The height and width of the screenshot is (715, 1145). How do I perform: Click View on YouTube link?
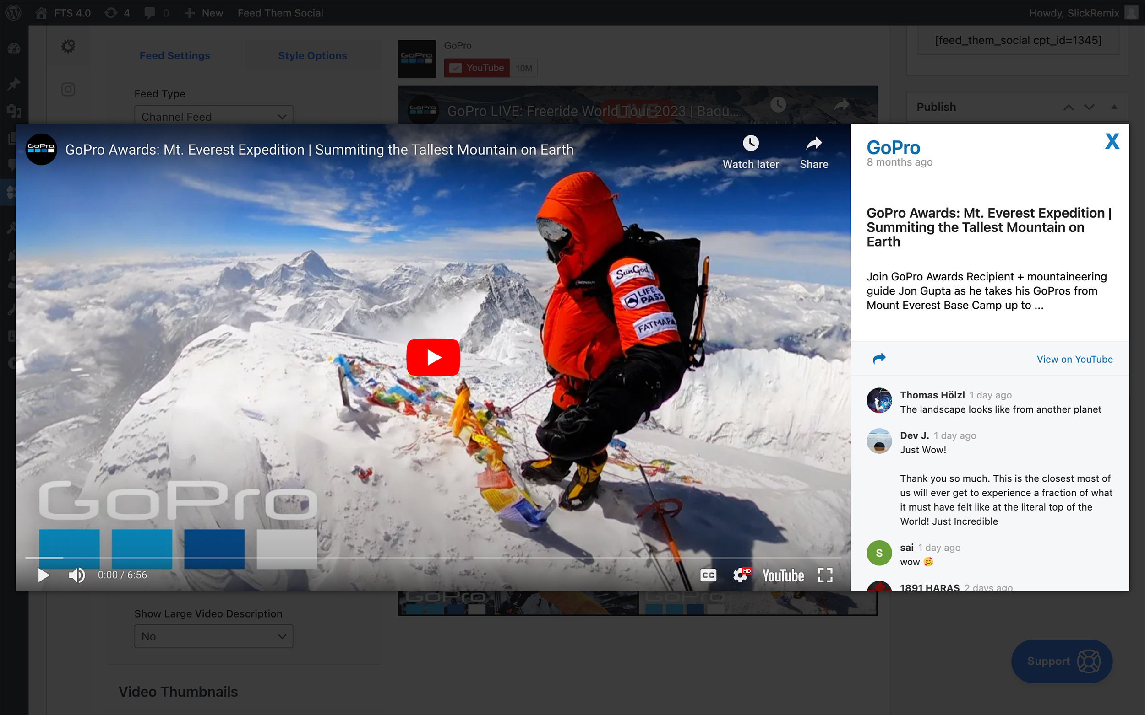1074,359
